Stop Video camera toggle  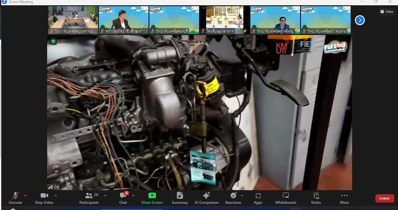44,198
